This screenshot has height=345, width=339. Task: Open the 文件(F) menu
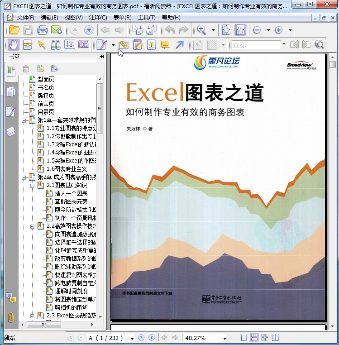coord(25,18)
